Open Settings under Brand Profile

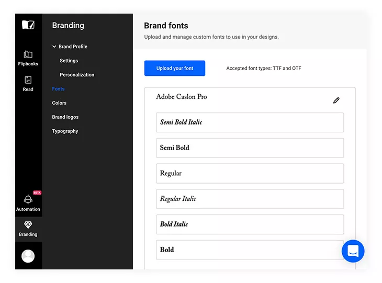[69, 61]
